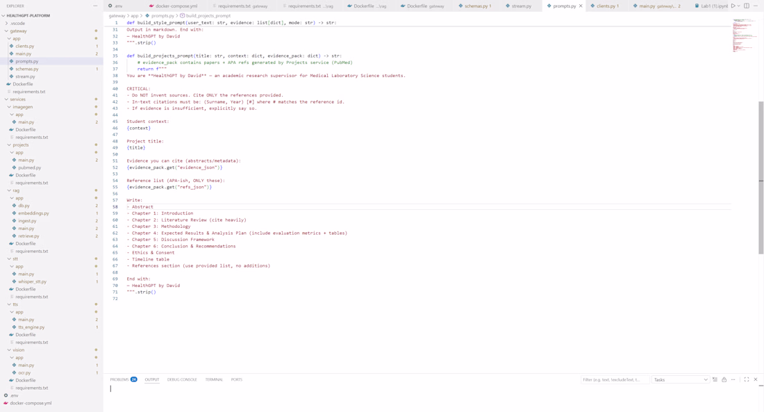Image resolution: width=764 pixels, height=412 pixels.
Task: Open clients.py in the Explorer tree
Action: click(x=24, y=46)
